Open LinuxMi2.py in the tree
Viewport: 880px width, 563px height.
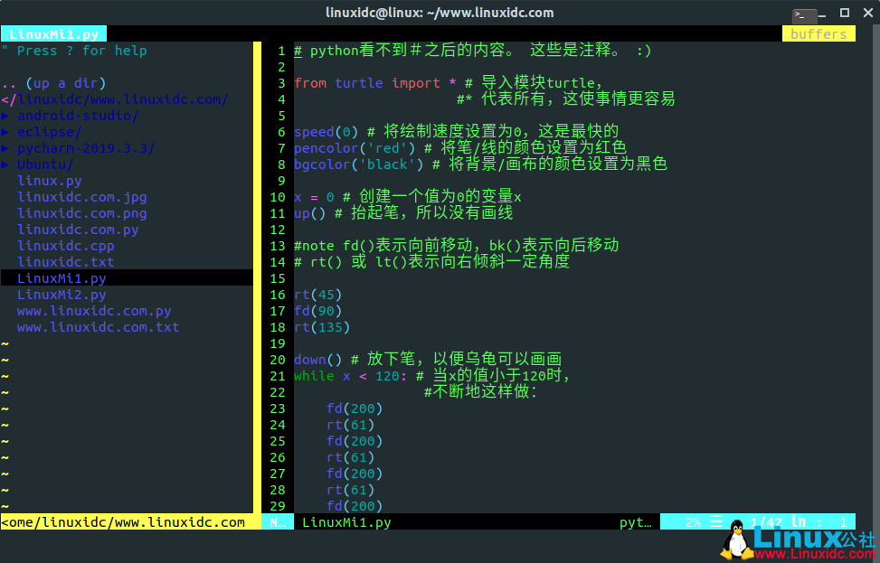(62, 295)
